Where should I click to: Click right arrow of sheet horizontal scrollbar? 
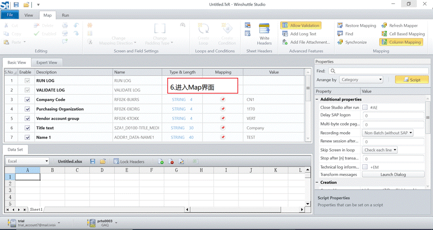[302, 209]
